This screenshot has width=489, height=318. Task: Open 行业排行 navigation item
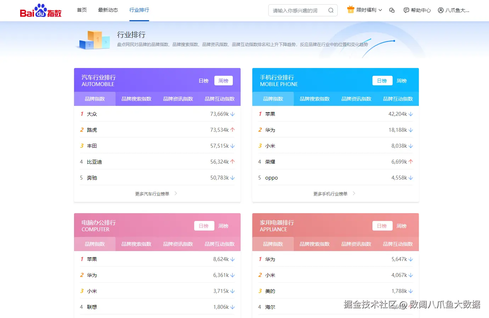click(139, 10)
